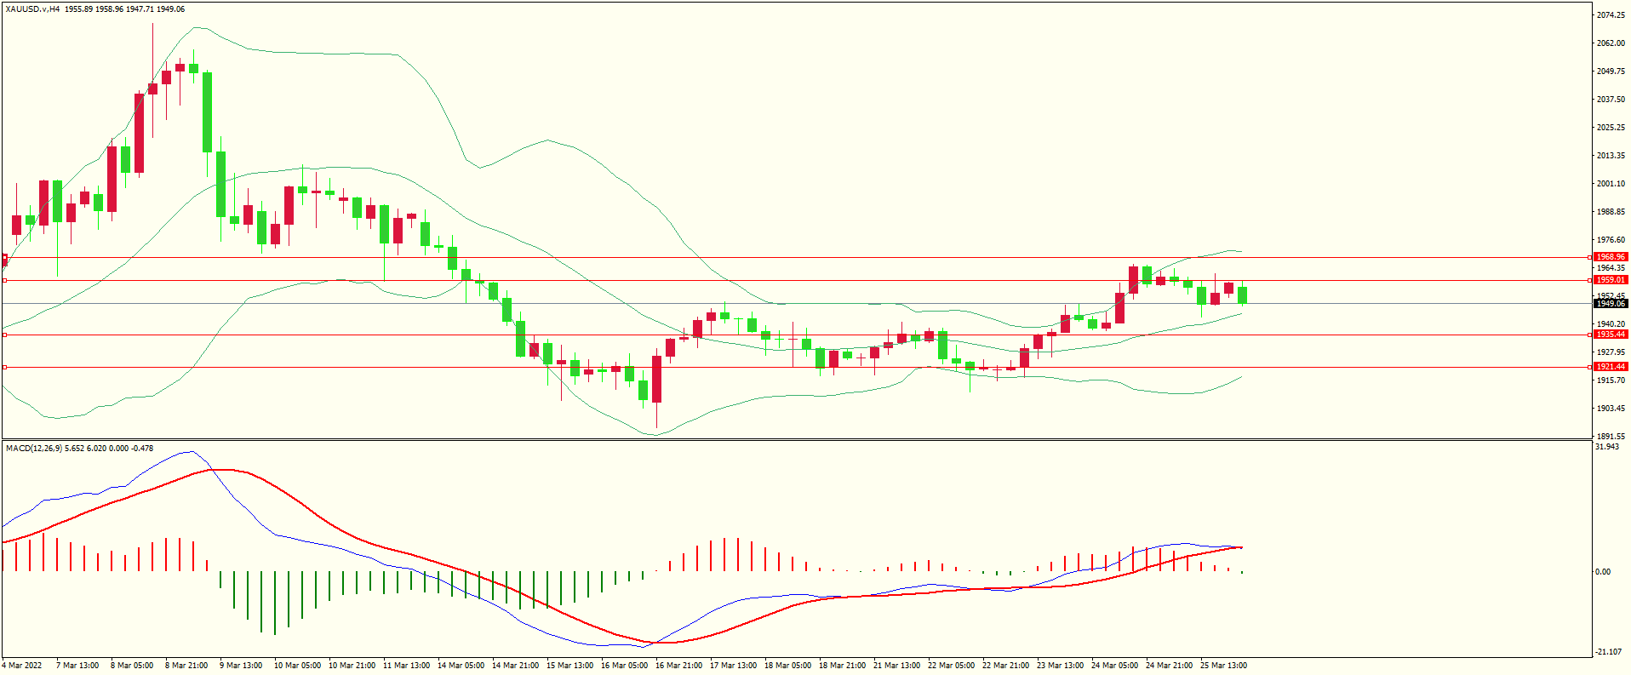
Task: Click the 2013.35 price scale label
Action: (1611, 156)
